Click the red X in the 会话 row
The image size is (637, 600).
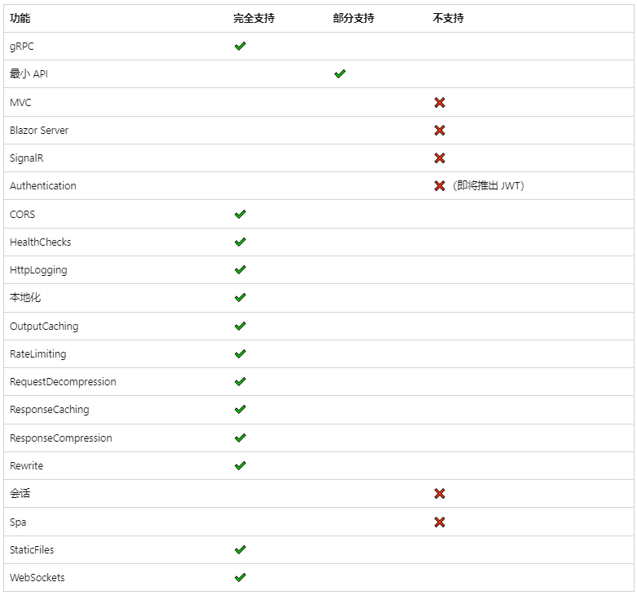tap(440, 494)
